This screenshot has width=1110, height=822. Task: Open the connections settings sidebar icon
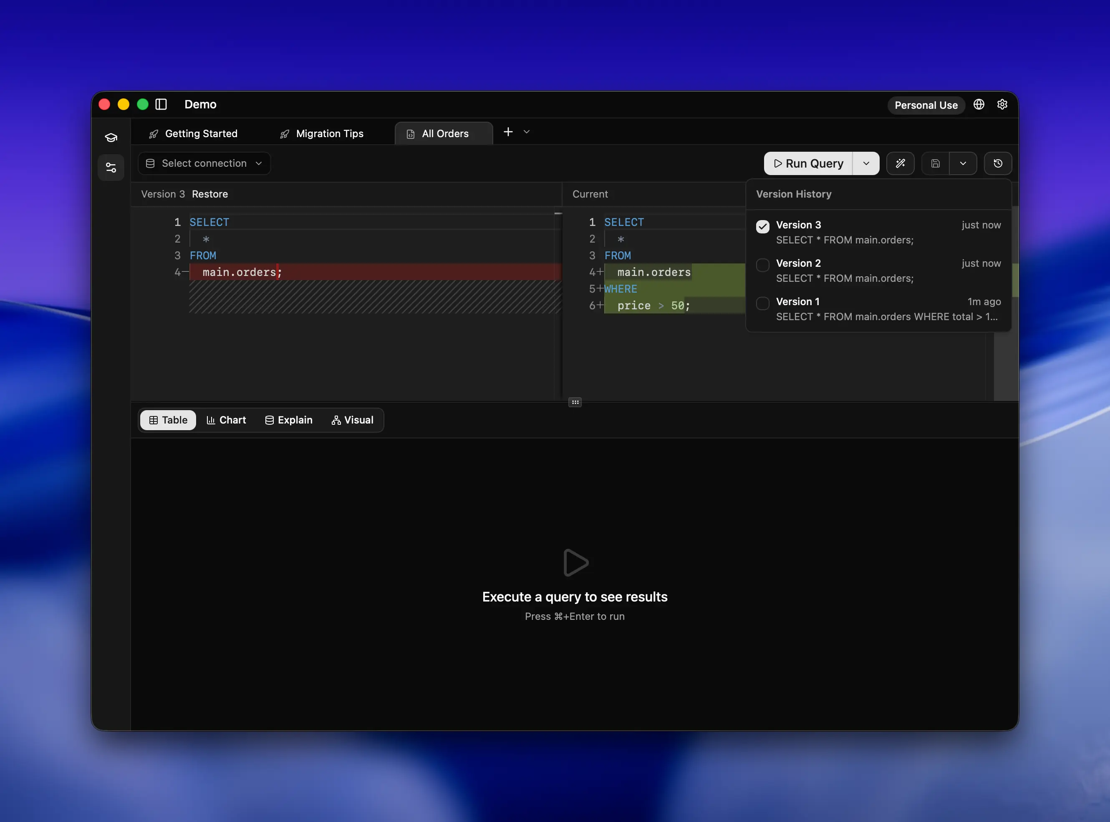click(111, 168)
